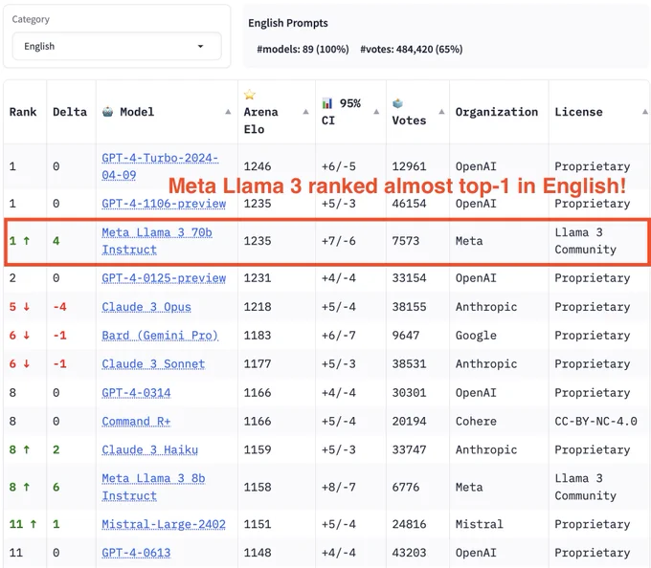This screenshot has height=568, width=651.
Task: Select the Elo value 1231
Action: [258, 277]
